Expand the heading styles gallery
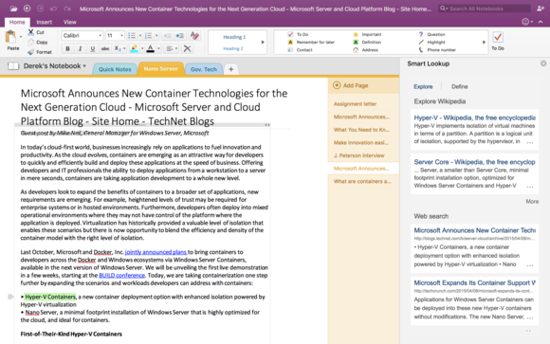 click(x=263, y=42)
